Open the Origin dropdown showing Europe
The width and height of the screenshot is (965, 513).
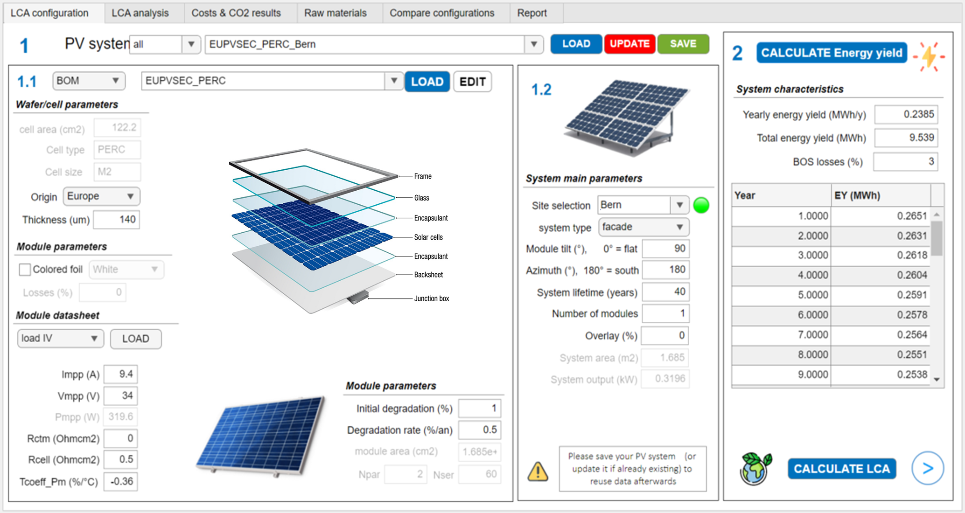(101, 196)
